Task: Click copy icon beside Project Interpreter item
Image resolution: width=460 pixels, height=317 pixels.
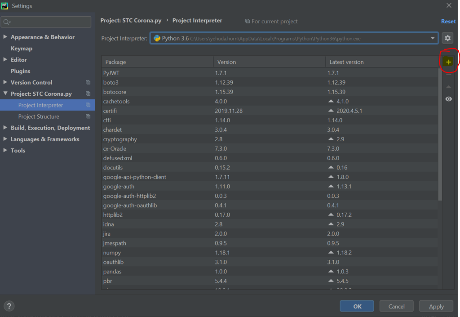Action: (88, 105)
